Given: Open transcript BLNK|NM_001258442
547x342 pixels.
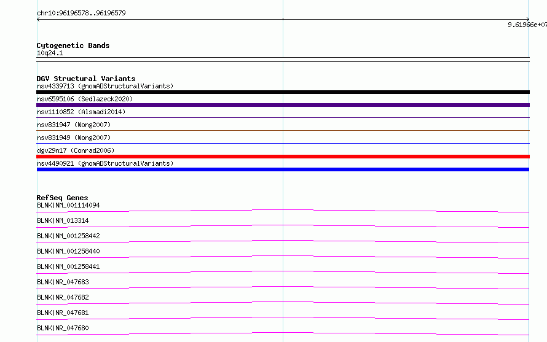Looking at the screenshot, I should coord(68,236).
